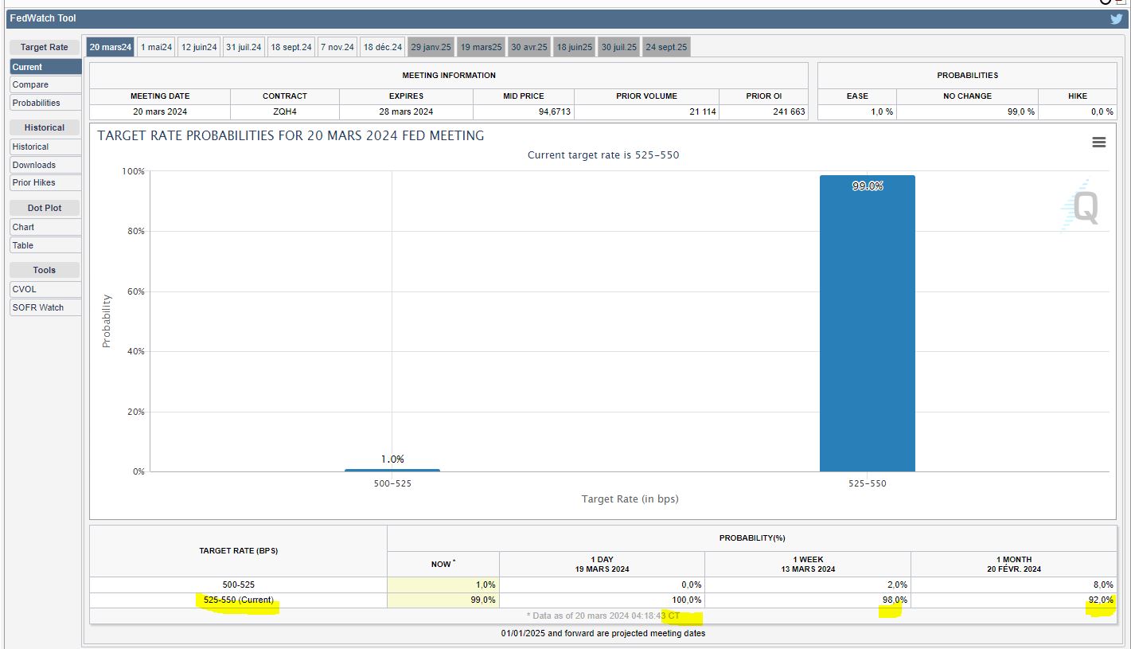Click the 99.0% bar for 525-550
The image size is (1131, 649).
point(868,323)
